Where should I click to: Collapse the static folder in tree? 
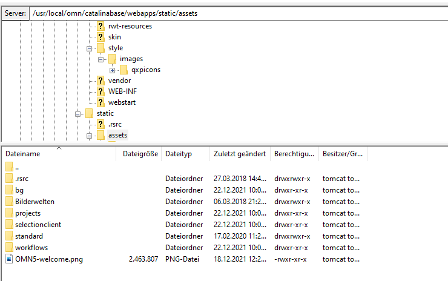tap(78, 113)
